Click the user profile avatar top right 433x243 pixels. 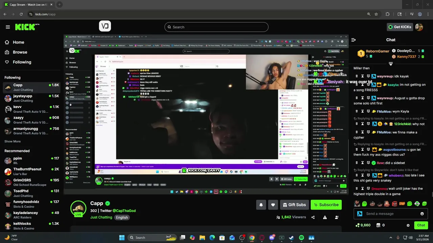pyautogui.click(x=419, y=27)
